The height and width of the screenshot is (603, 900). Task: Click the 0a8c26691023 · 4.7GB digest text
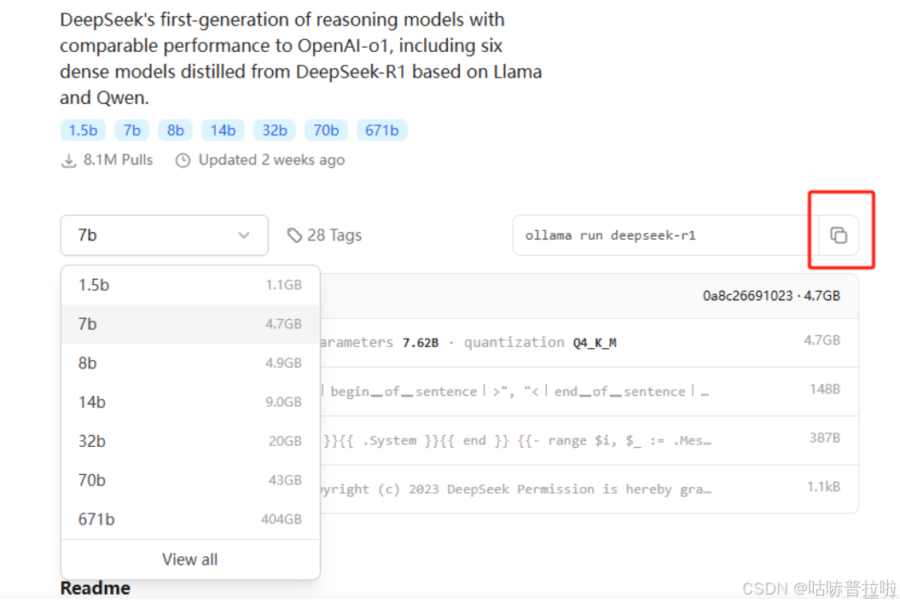(771, 296)
